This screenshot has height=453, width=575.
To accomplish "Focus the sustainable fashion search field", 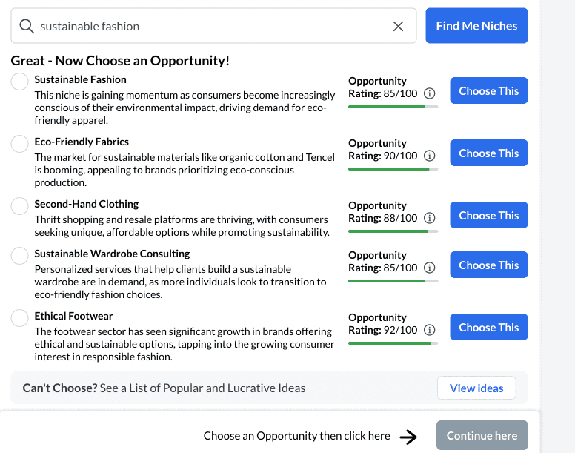I will (213, 26).
